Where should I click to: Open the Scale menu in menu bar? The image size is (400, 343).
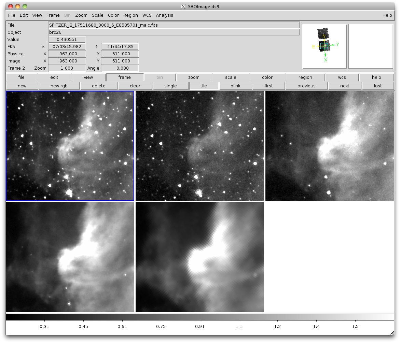coord(97,15)
